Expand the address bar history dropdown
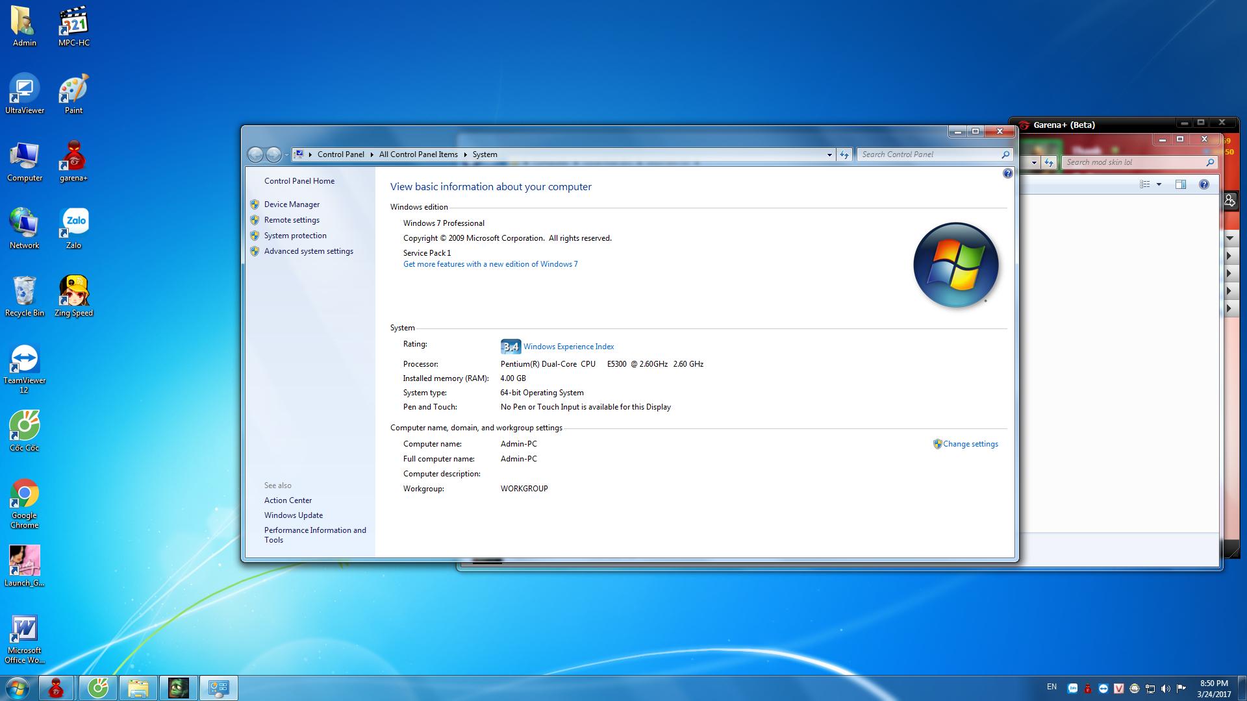1247x701 pixels. [829, 154]
